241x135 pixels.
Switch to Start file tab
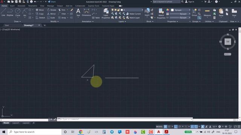(7, 25)
